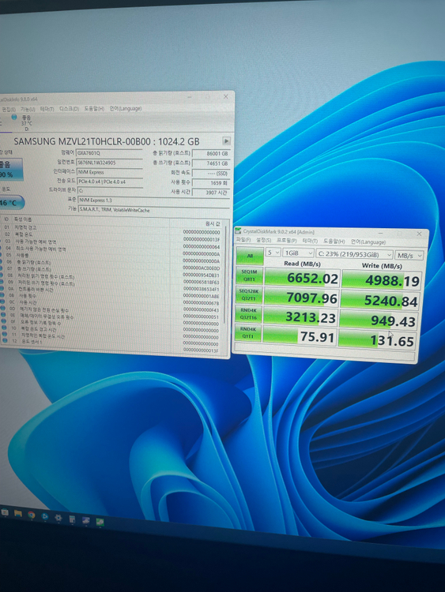Open the 프로필(P) menu in CrystalDiskMark
This screenshot has height=592, width=445.
[x=287, y=241]
